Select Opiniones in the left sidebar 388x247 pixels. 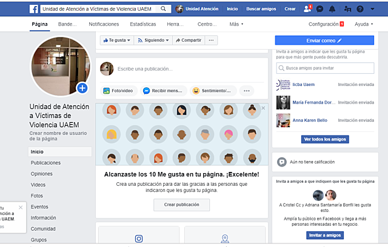[42, 174]
